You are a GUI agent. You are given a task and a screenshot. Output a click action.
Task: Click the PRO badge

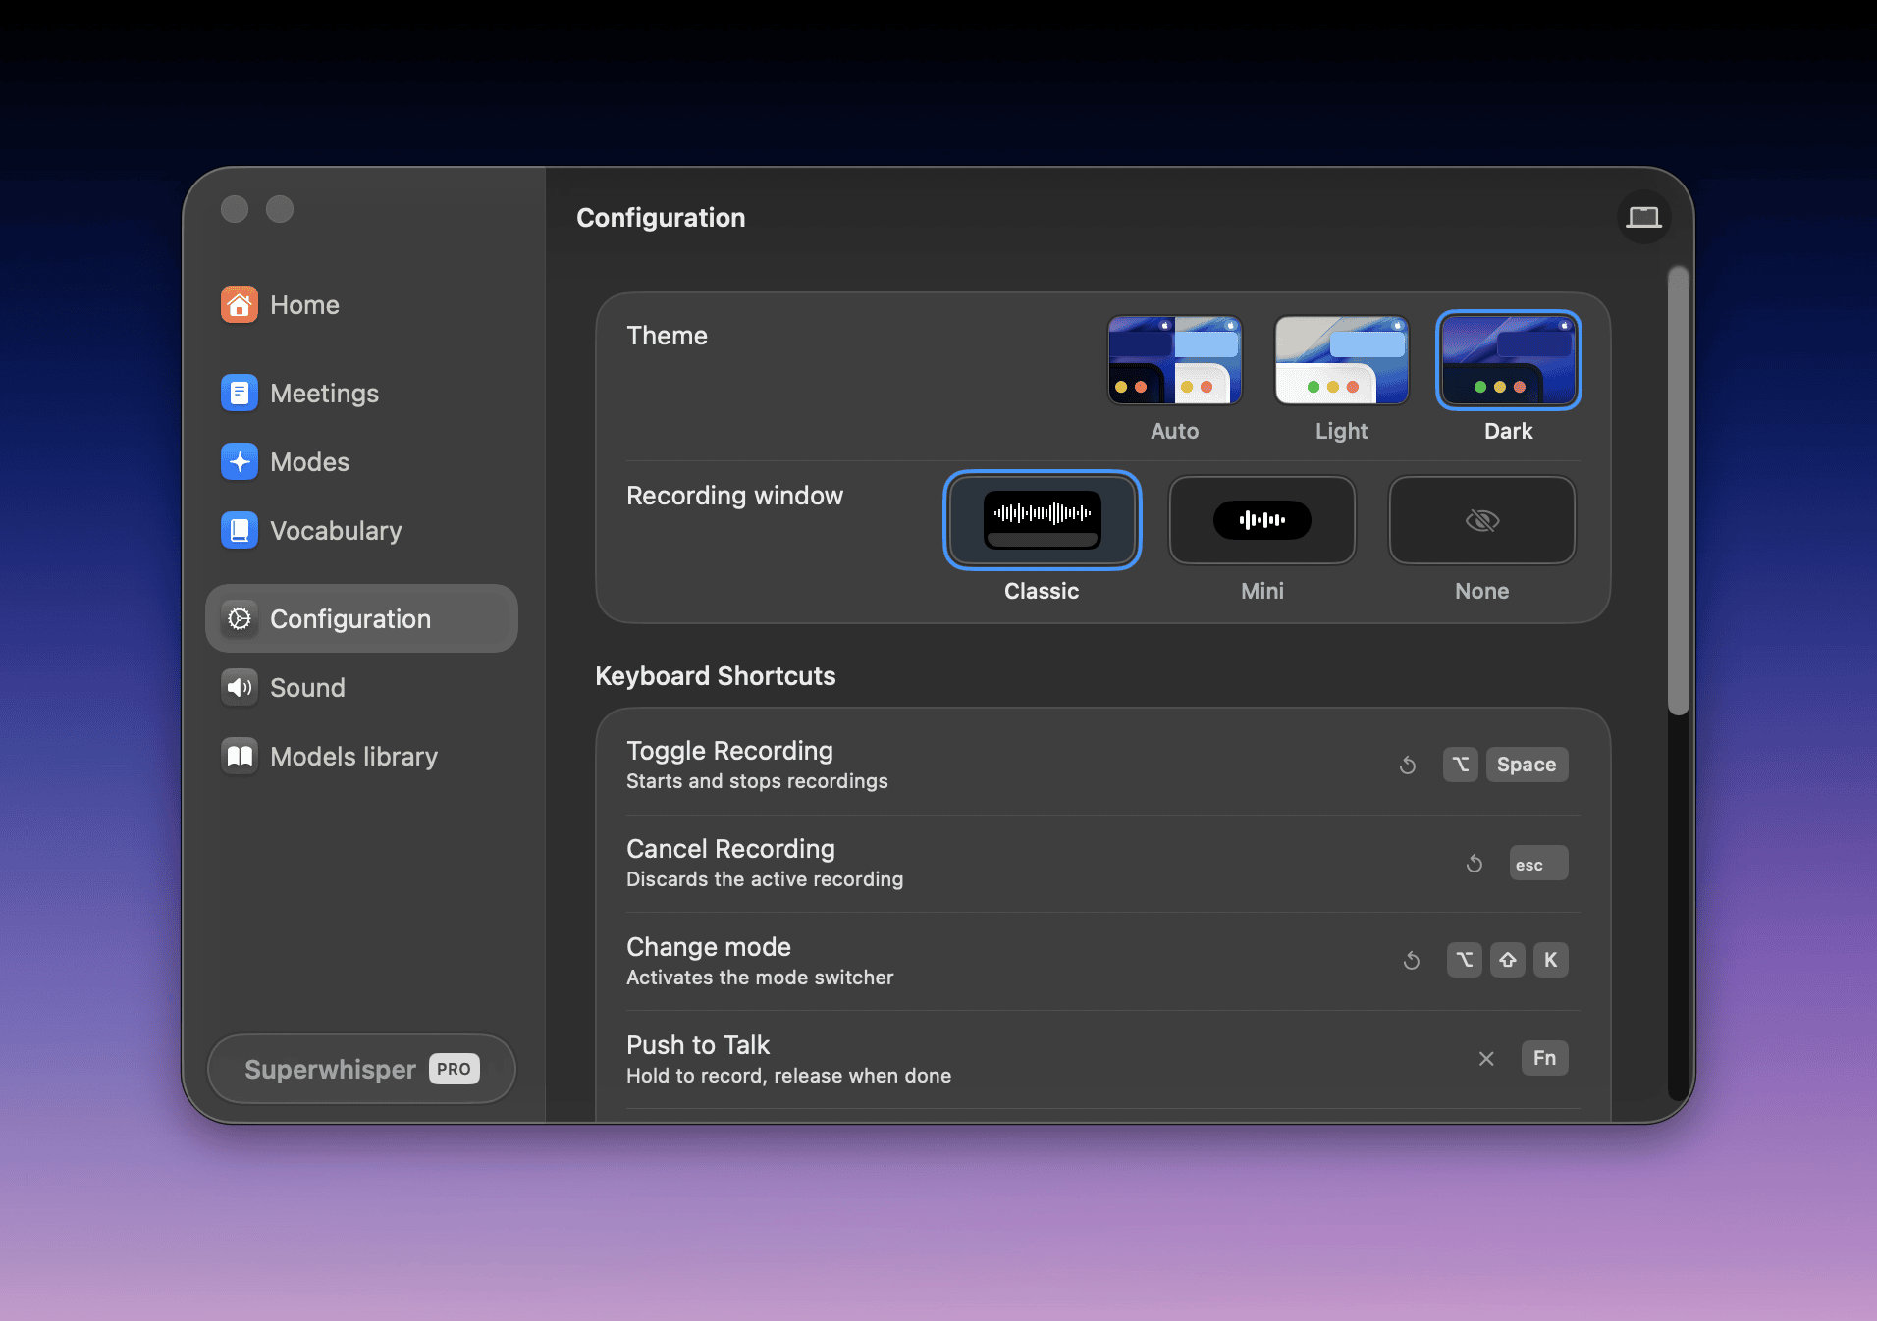[454, 1069]
